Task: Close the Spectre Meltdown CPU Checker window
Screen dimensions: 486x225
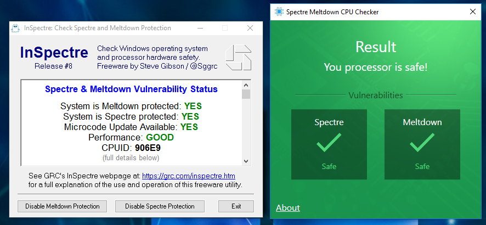Action: pos(473,12)
